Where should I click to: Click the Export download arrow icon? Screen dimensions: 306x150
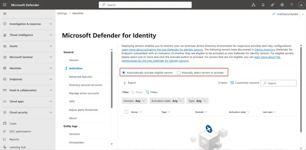(x=125, y=83)
